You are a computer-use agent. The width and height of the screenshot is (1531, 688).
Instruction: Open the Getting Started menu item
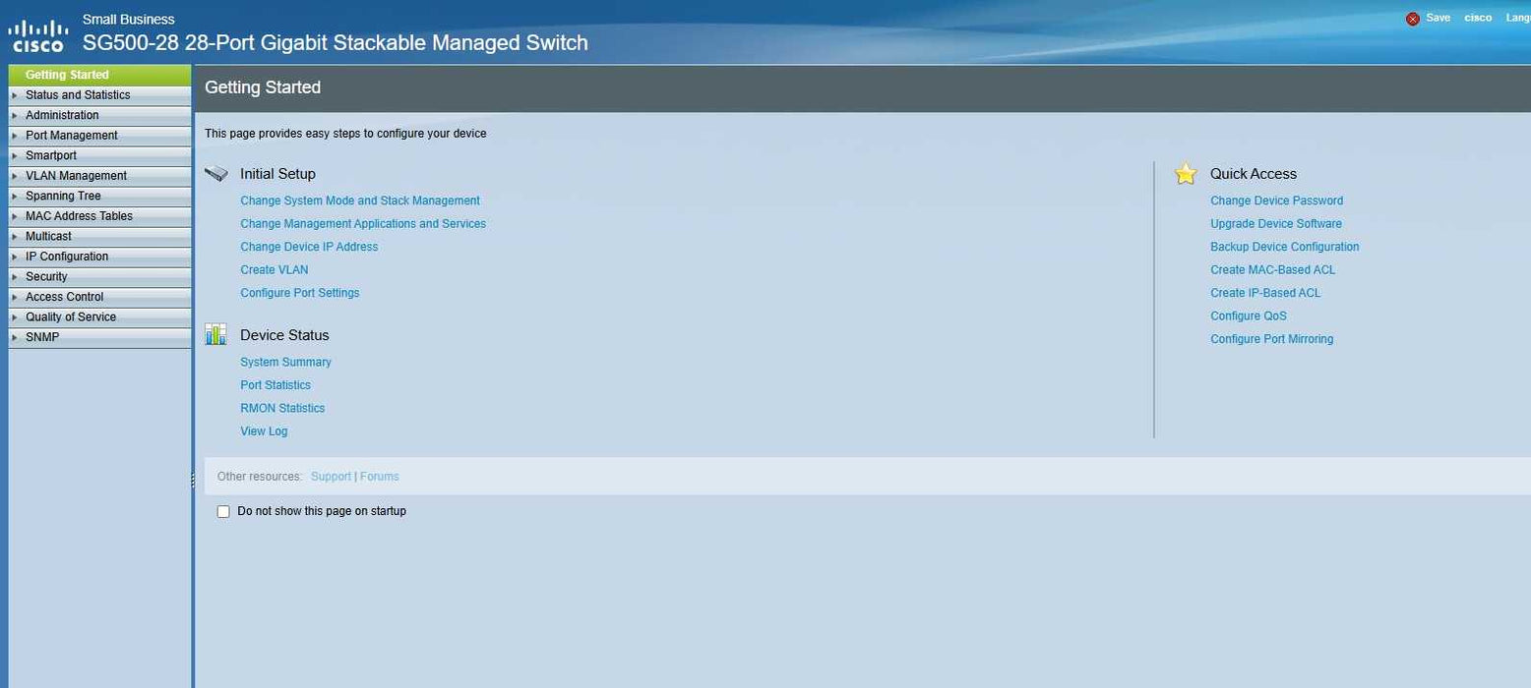pyautogui.click(x=67, y=75)
